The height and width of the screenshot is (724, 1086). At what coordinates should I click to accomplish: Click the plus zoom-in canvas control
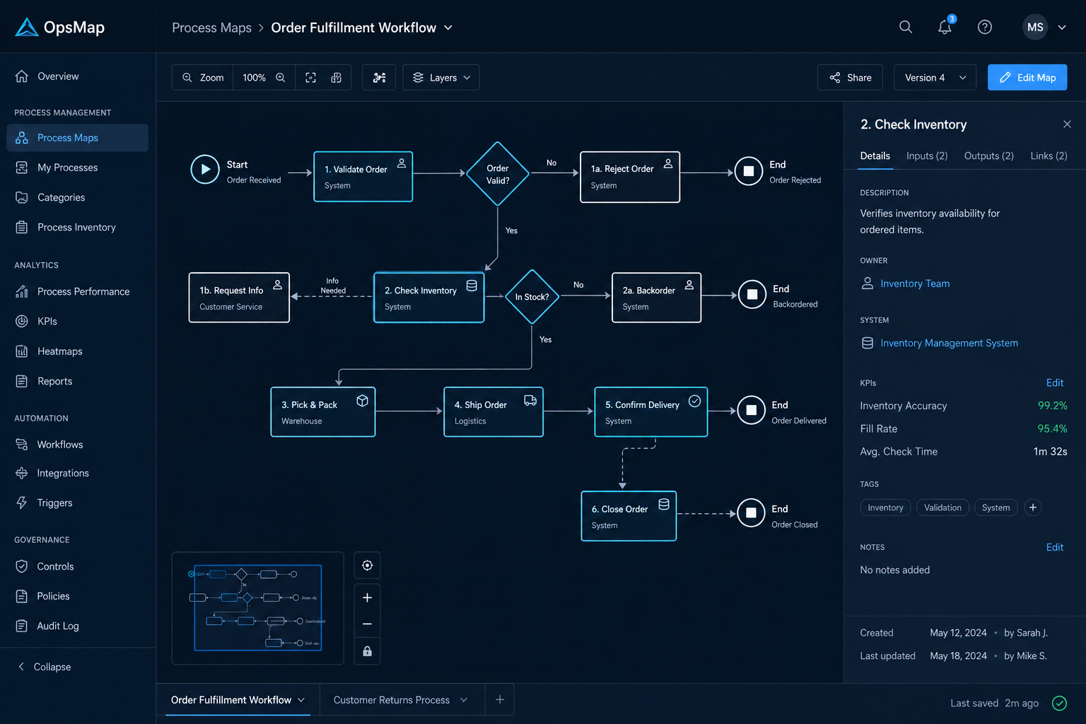pyautogui.click(x=367, y=597)
